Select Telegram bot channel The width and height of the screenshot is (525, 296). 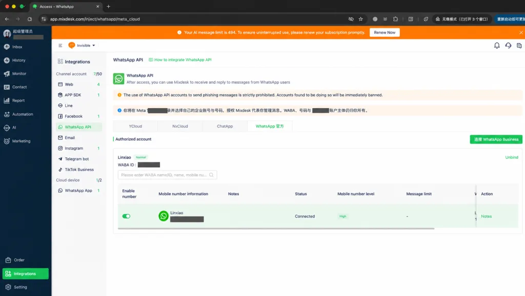79,159
